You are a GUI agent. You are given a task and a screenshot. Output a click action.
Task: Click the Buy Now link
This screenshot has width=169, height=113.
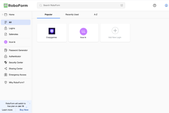point(24,110)
